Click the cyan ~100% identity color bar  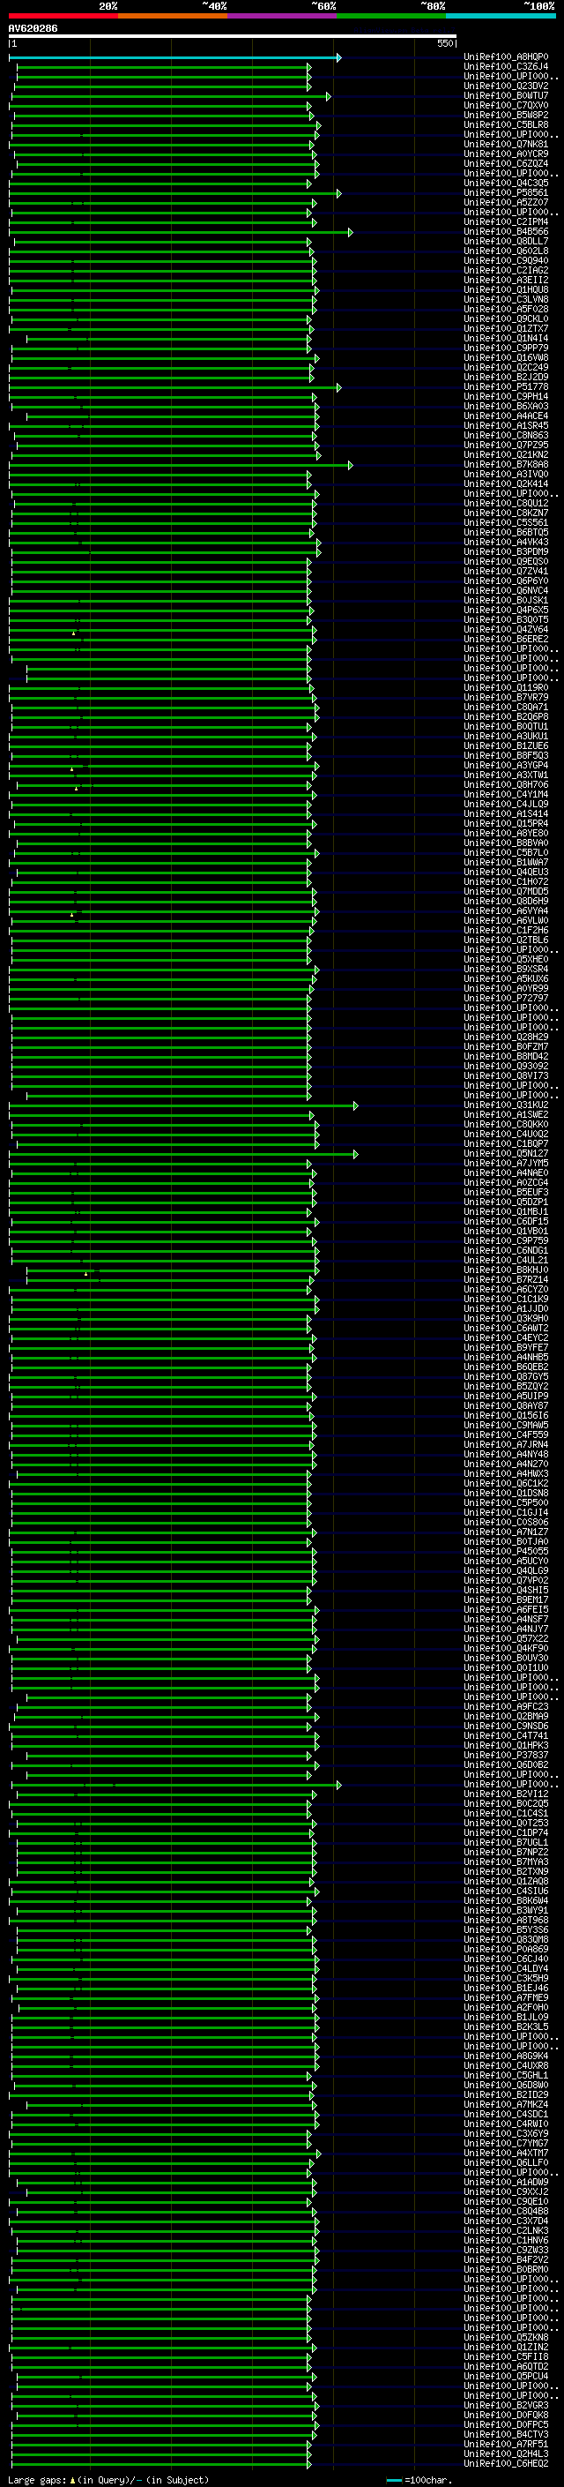click(501, 17)
